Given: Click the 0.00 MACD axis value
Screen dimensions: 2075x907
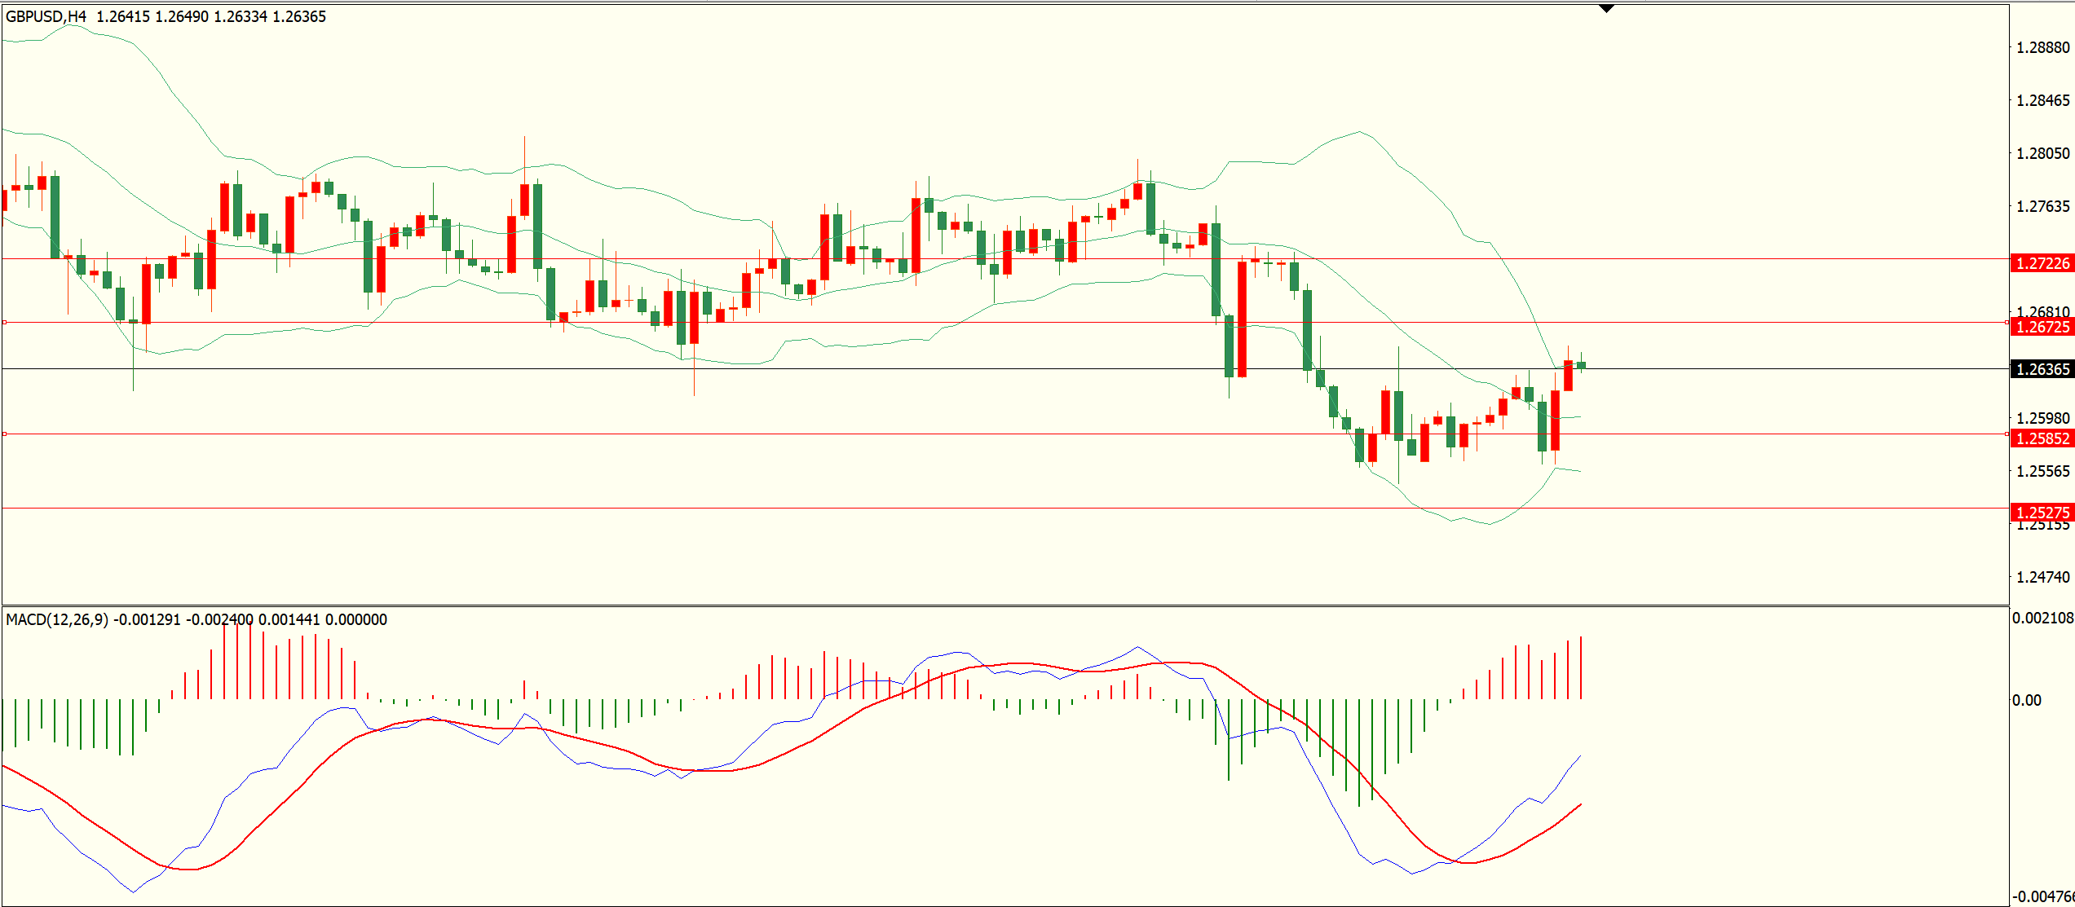Looking at the screenshot, I should tap(2026, 700).
